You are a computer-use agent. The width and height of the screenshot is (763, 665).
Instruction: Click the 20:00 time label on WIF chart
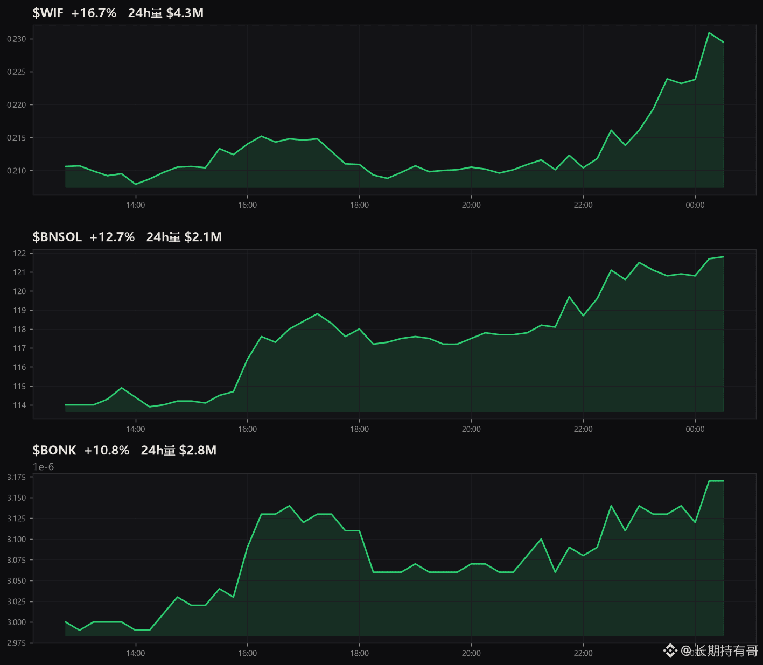click(x=471, y=205)
